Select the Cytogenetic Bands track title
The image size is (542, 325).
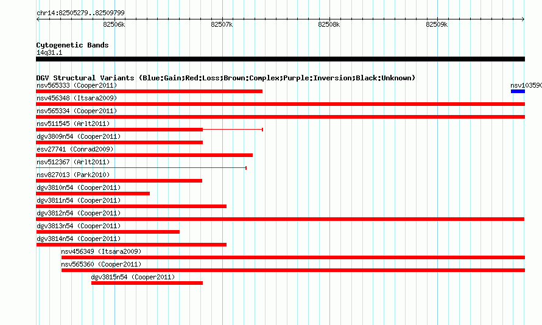pos(72,45)
